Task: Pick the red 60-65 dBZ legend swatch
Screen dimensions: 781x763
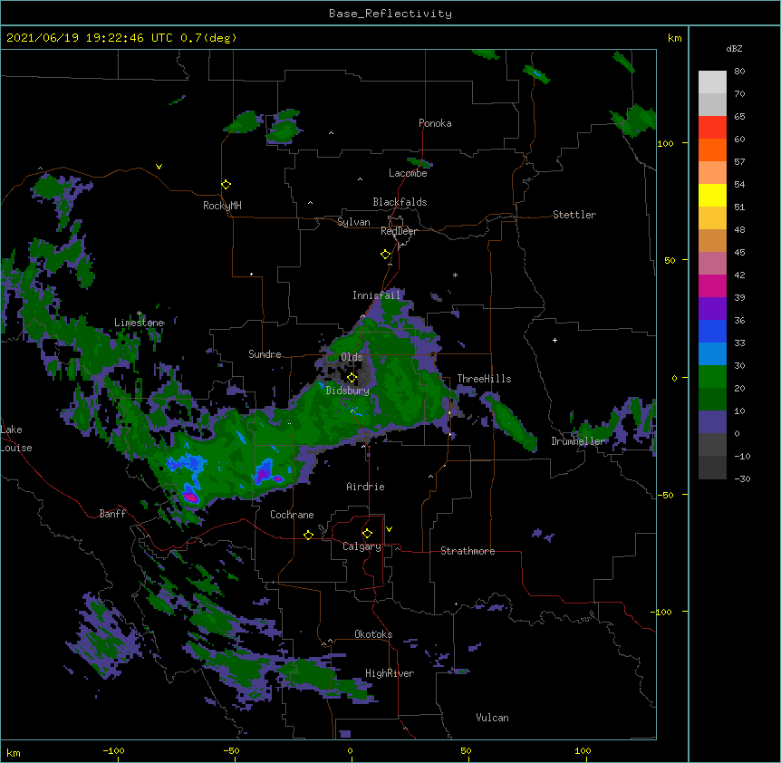Action: pyautogui.click(x=712, y=128)
